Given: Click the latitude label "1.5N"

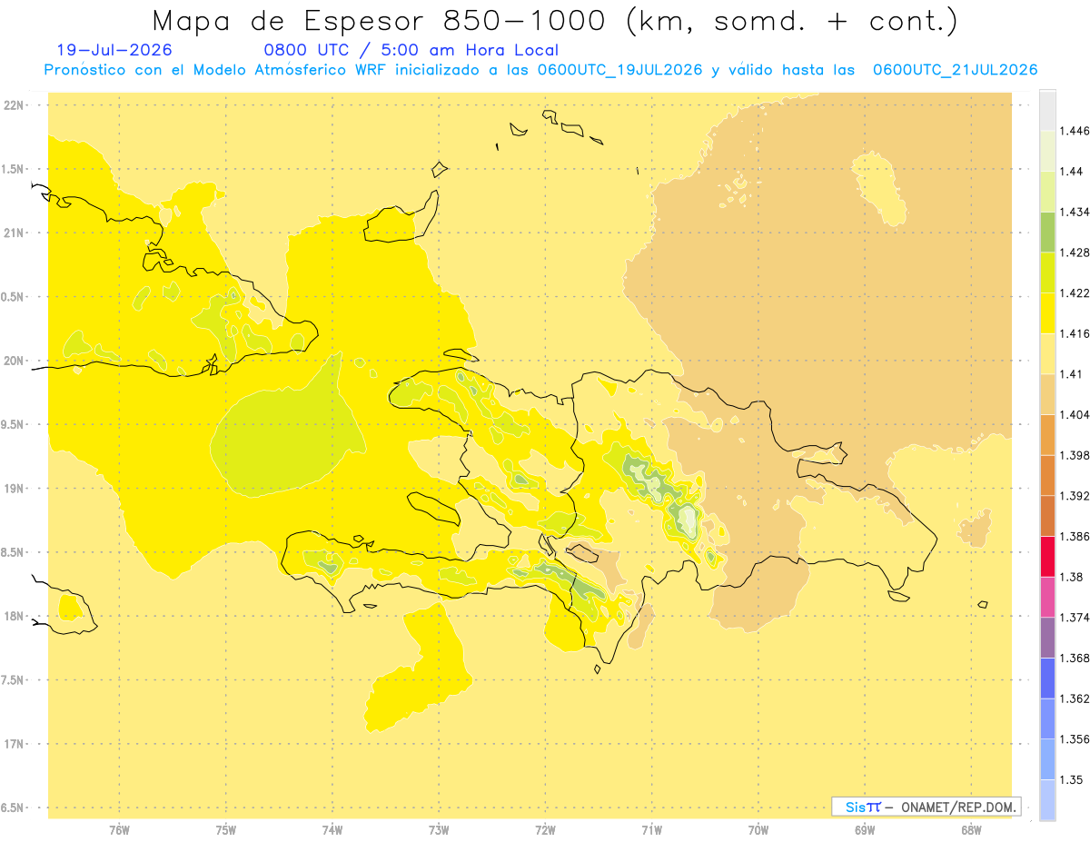Looking at the screenshot, I should [x=14, y=169].
